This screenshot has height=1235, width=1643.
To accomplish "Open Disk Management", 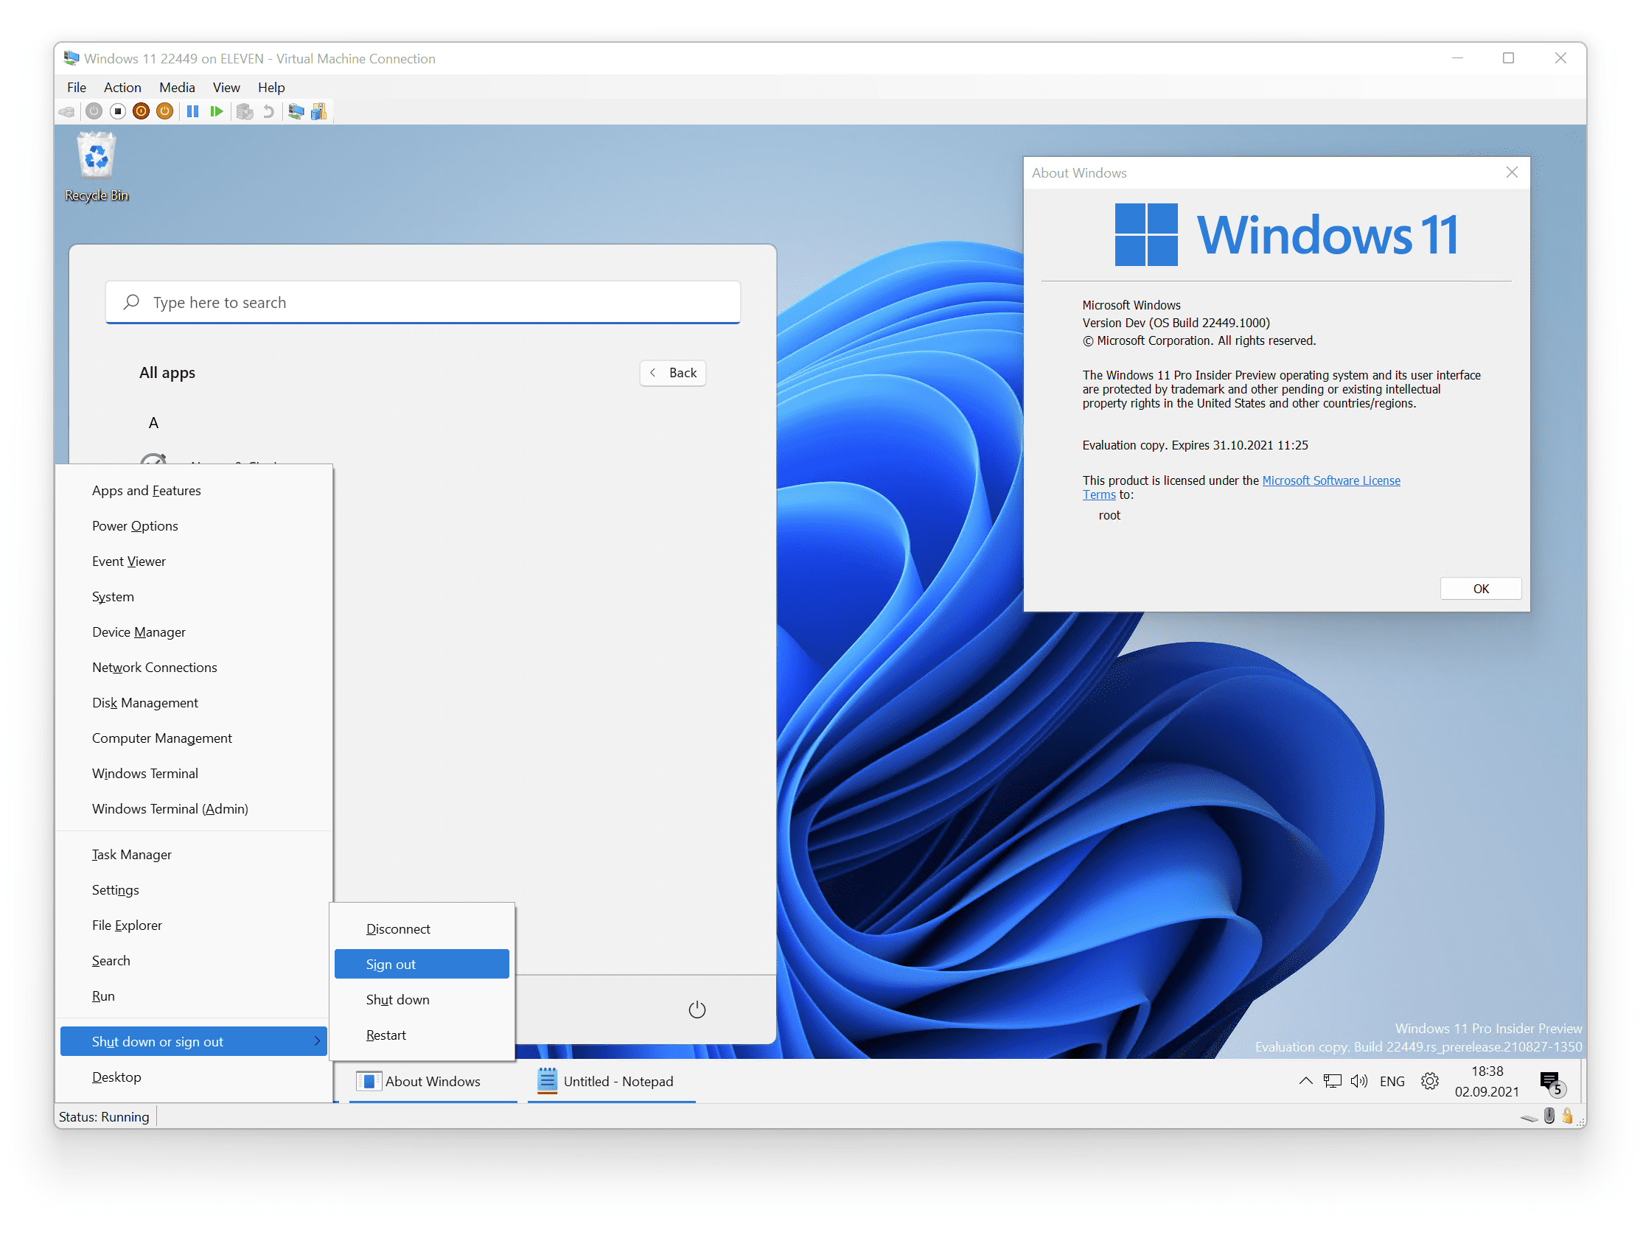I will coord(194,703).
